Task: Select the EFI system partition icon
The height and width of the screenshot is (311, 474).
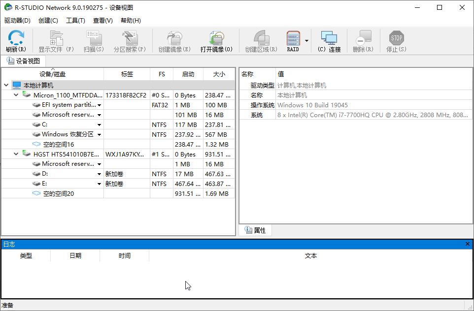Action: (36, 105)
